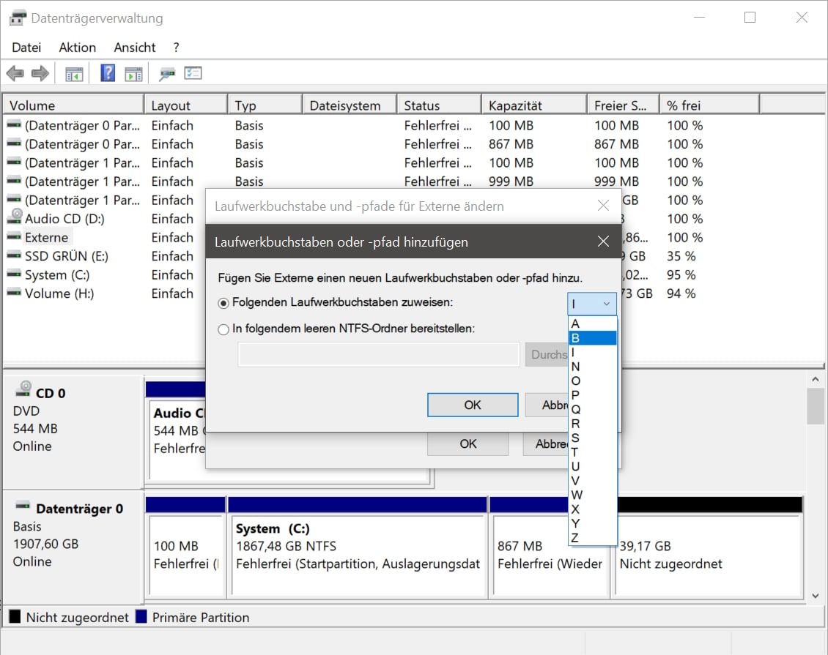Click the drive icon of Volume (H:)
Screen dimensions: 828x655
[14, 293]
